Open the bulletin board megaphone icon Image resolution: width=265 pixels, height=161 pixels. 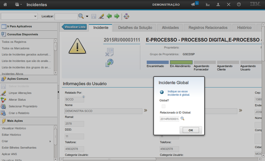point(193,5)
